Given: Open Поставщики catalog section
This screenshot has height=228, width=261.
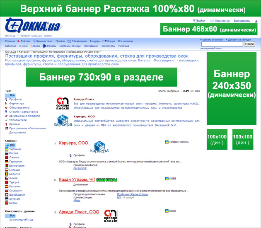Looking at the screenshot, I should tap(91, 46).
